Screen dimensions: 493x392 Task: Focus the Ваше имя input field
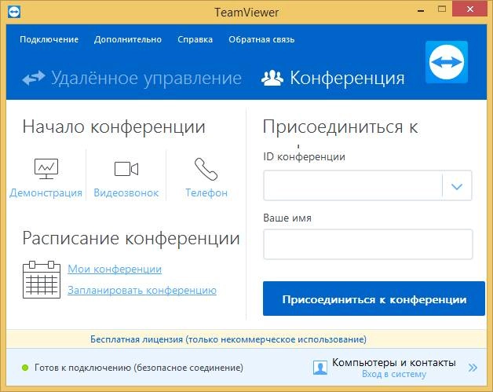368,244
